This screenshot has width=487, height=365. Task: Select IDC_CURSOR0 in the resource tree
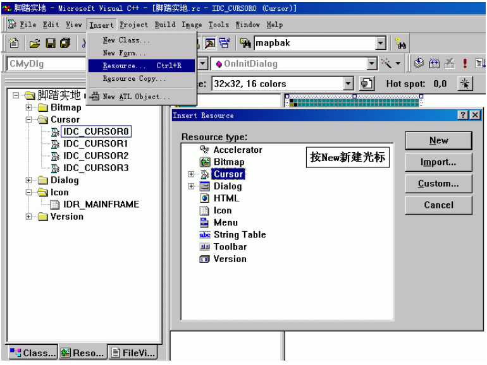[x=96, y=131]
